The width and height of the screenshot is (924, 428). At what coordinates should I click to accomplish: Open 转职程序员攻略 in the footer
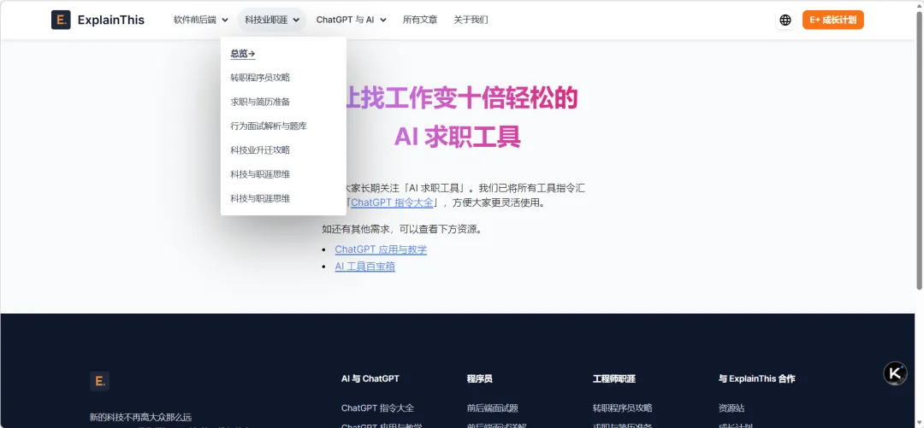(622, 408)
